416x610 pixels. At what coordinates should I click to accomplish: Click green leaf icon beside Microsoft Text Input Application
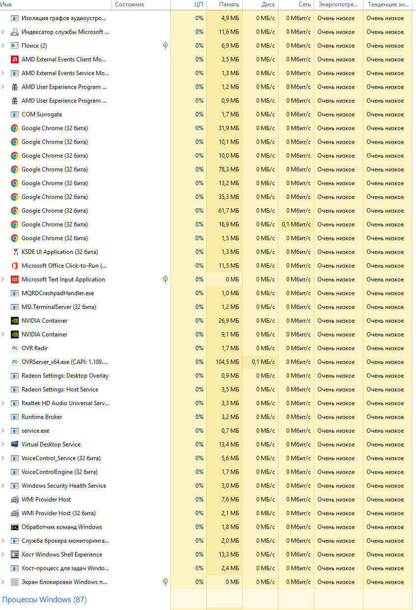(166, 279)
